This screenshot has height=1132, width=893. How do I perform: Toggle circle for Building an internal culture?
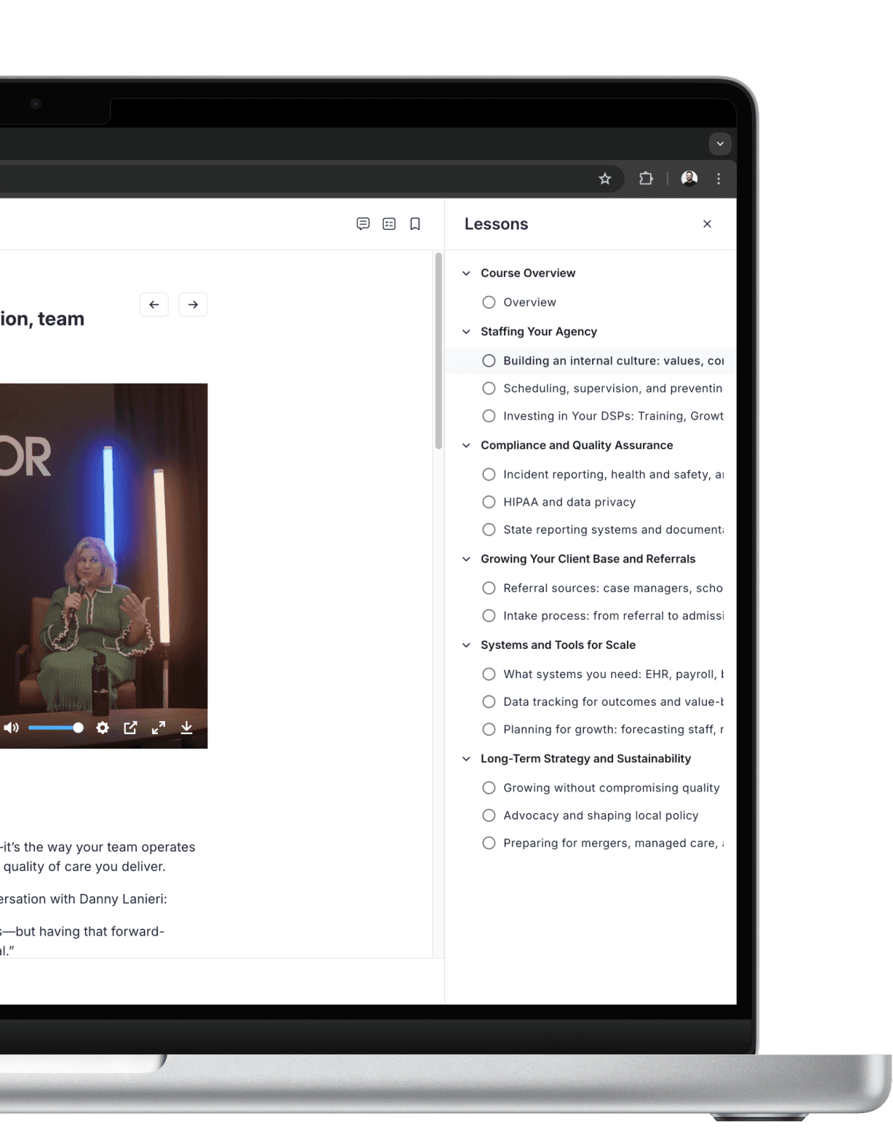click(489, 361)
